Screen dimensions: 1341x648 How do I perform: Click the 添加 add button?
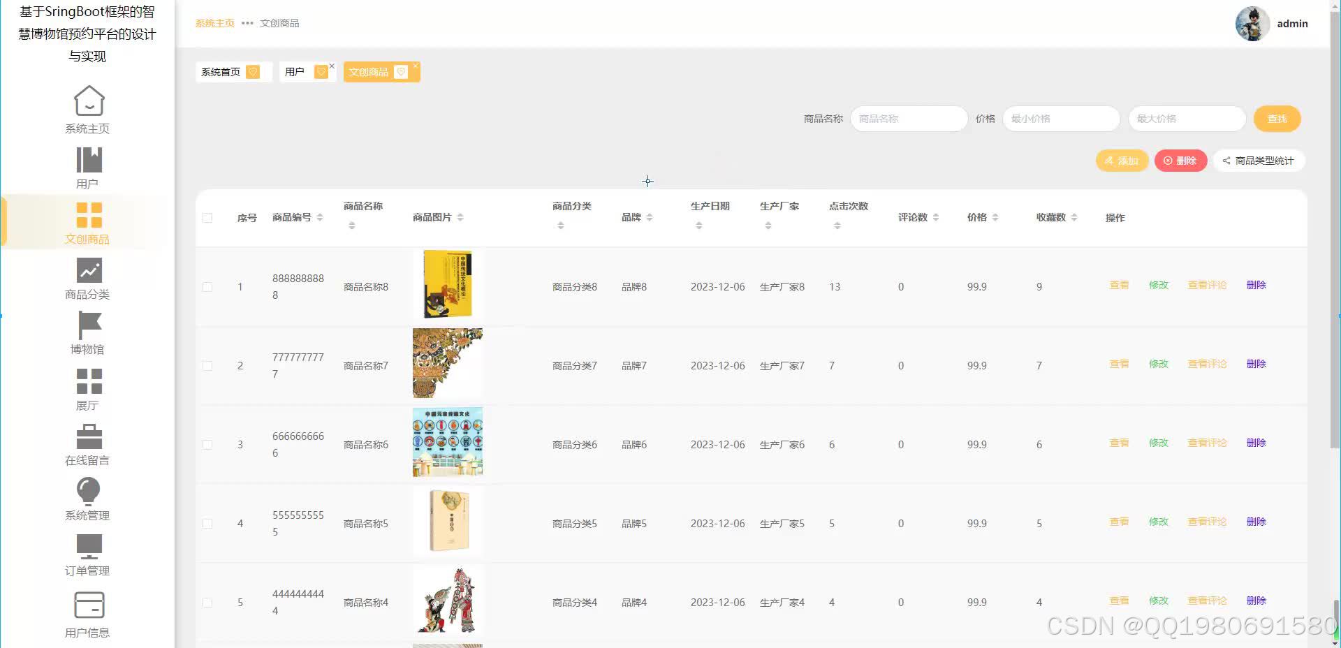pyautogui.click(x=1122, y=161)
